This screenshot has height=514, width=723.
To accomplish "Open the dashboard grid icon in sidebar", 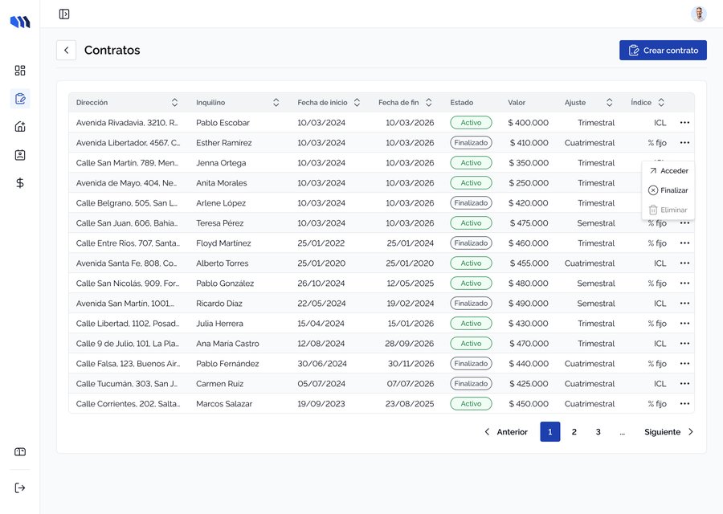I will tap(20, 71).
